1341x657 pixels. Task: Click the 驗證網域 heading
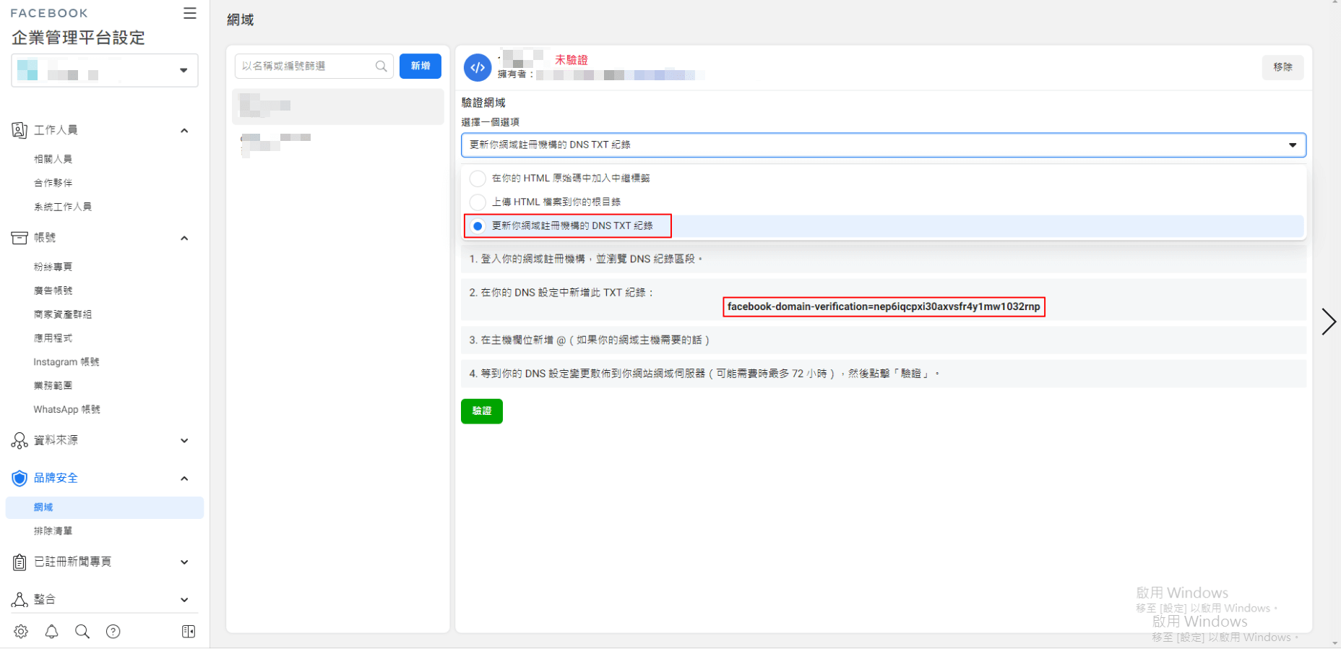coord(483,103)
